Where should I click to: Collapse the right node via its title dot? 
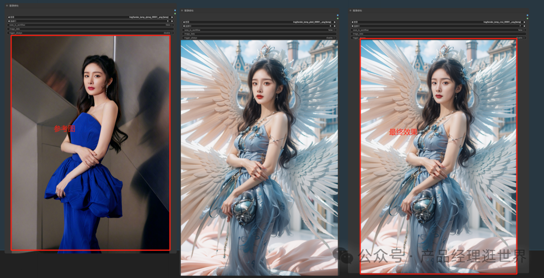tap(351, 10)
